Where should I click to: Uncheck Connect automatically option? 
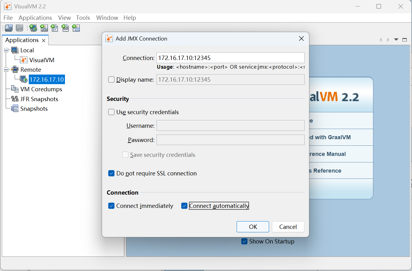(184, 206)
